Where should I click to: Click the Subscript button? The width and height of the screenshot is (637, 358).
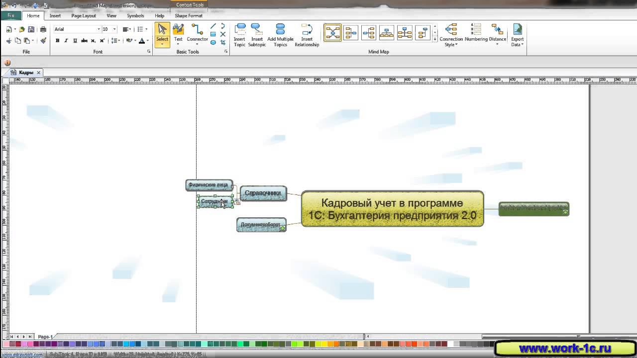tap(93, 41)
